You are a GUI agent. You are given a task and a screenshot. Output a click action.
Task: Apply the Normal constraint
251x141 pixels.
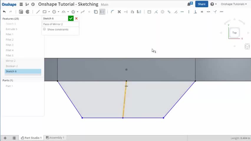[x=215, y=12]
